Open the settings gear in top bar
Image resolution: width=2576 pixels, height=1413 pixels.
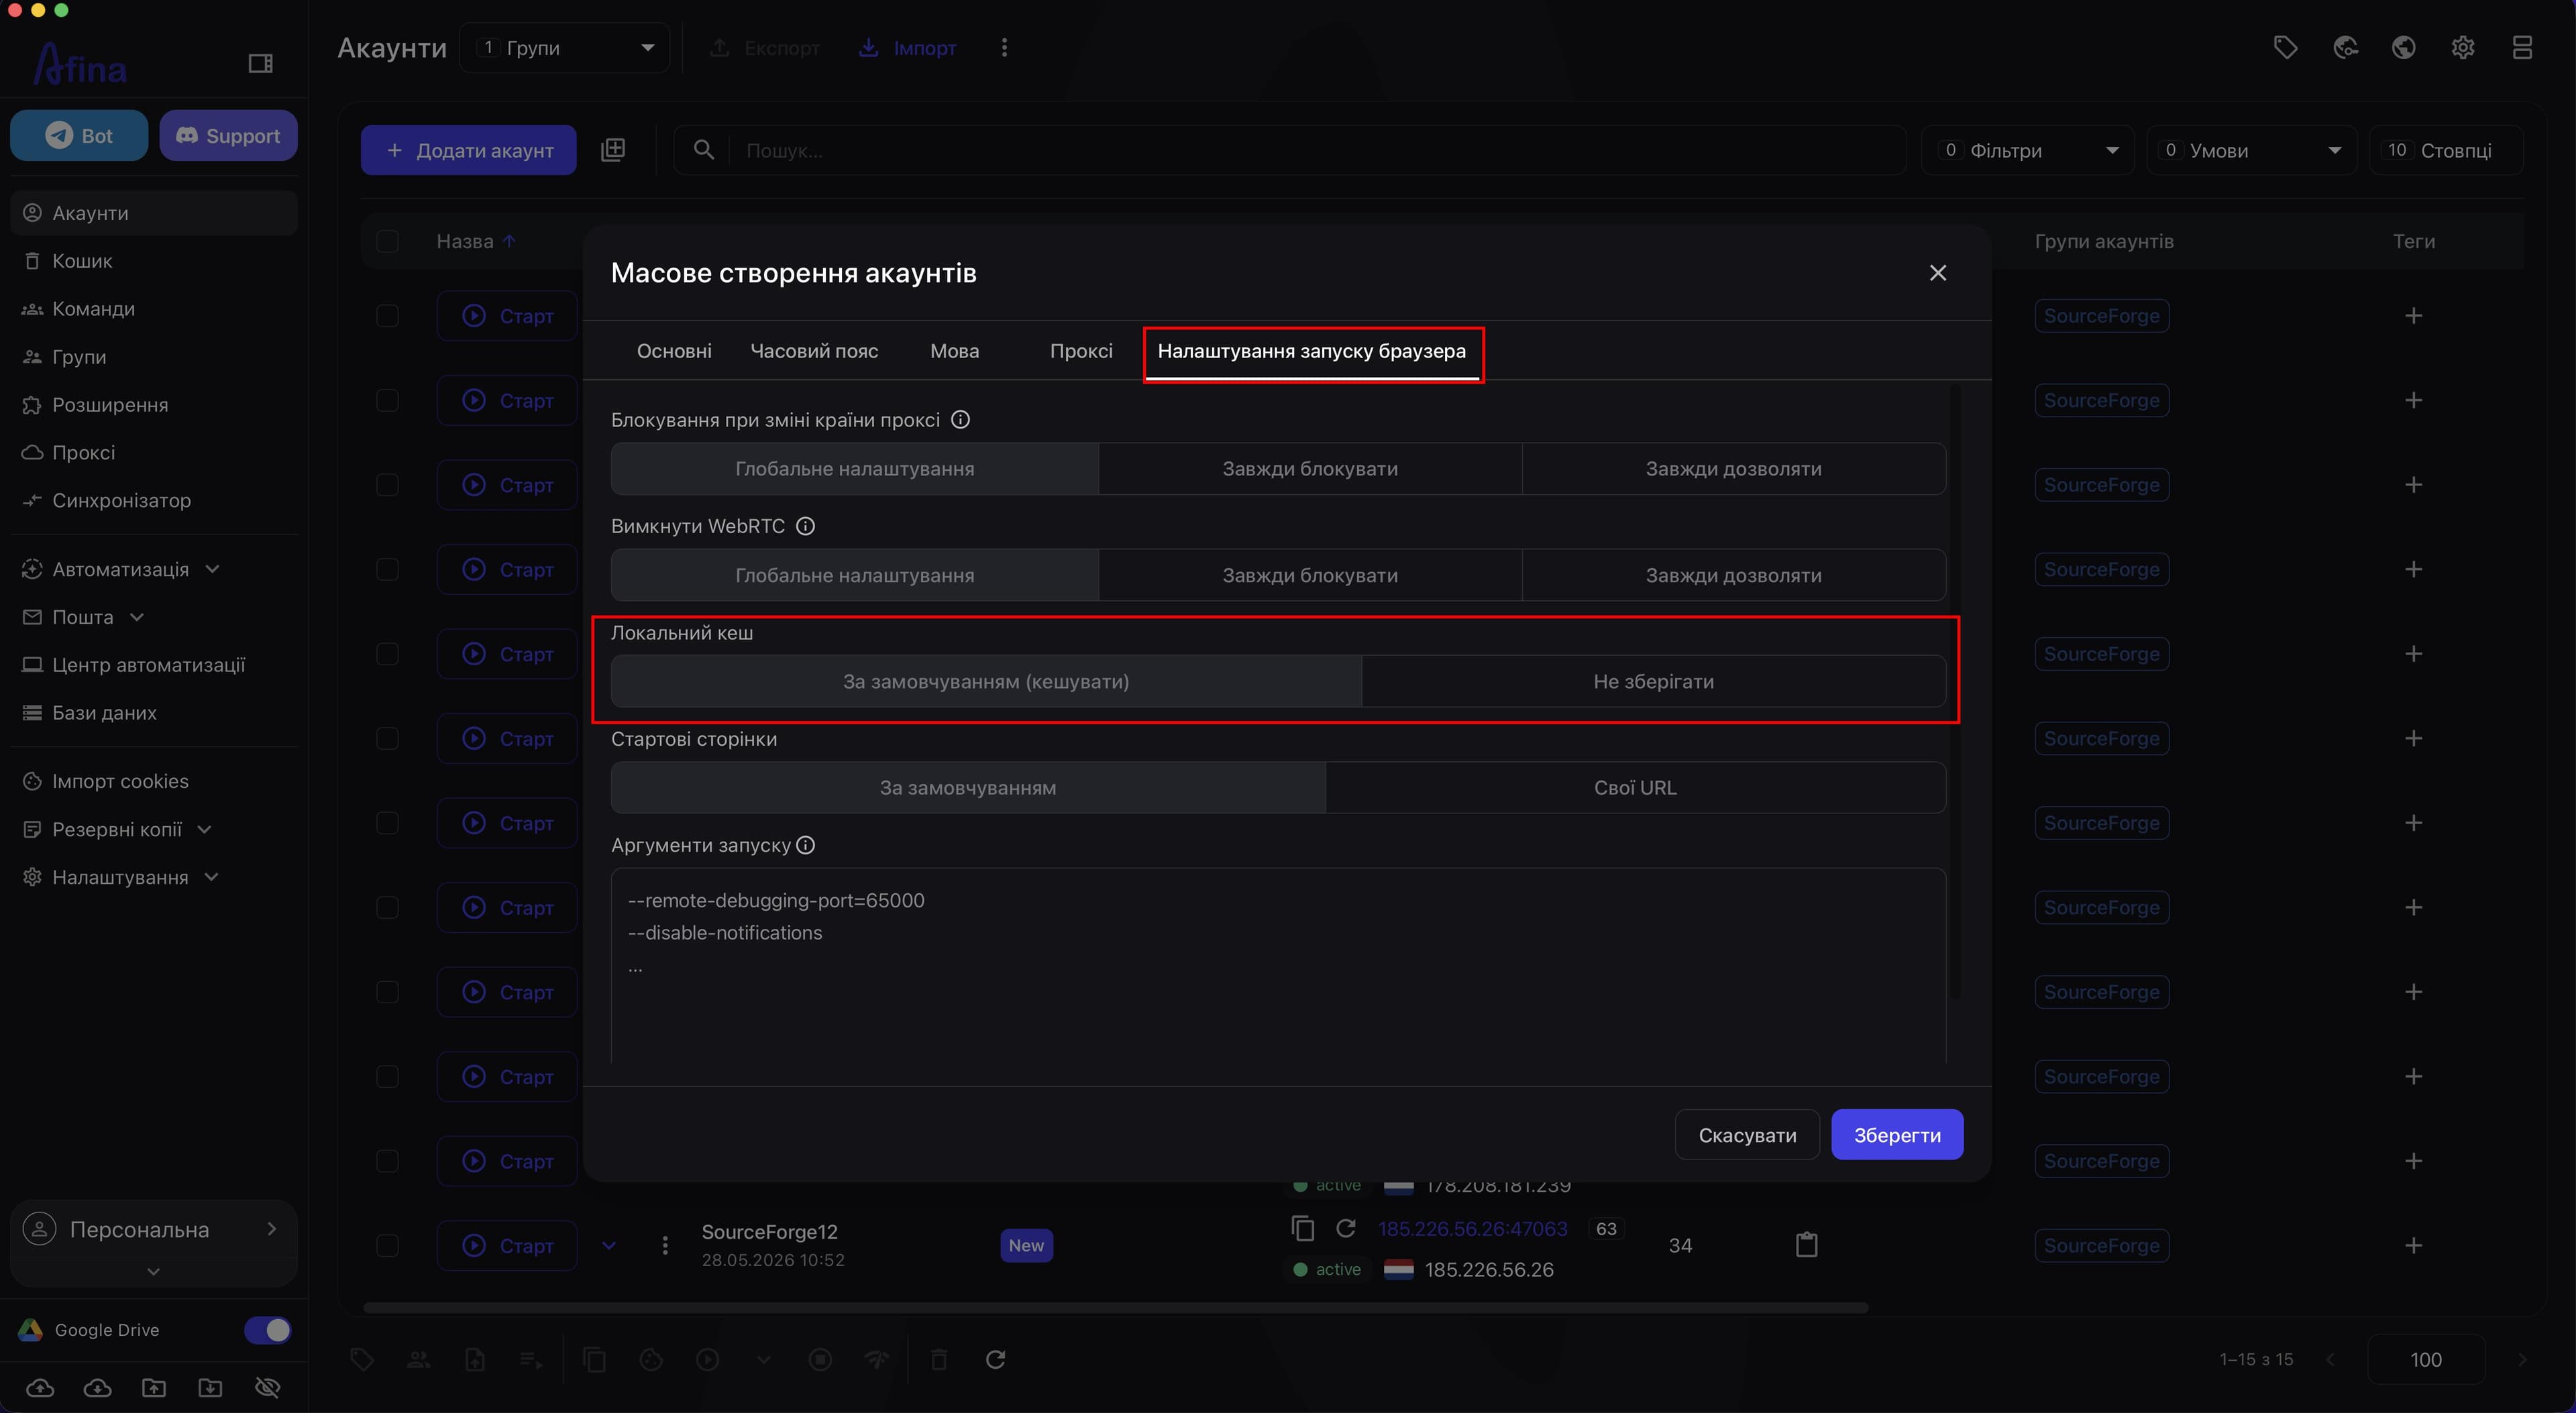pos(2463,47)
